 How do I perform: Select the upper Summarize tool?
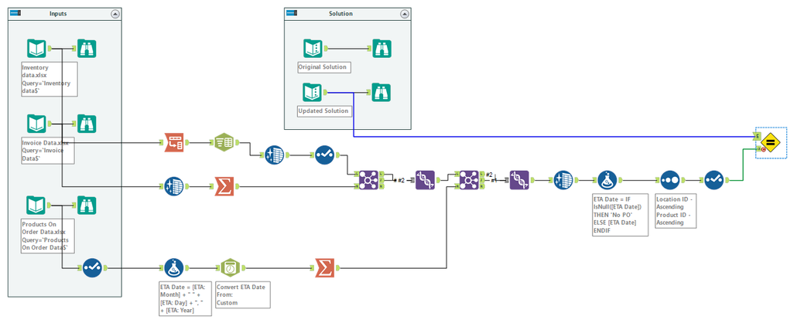click(x=224, y=187)
